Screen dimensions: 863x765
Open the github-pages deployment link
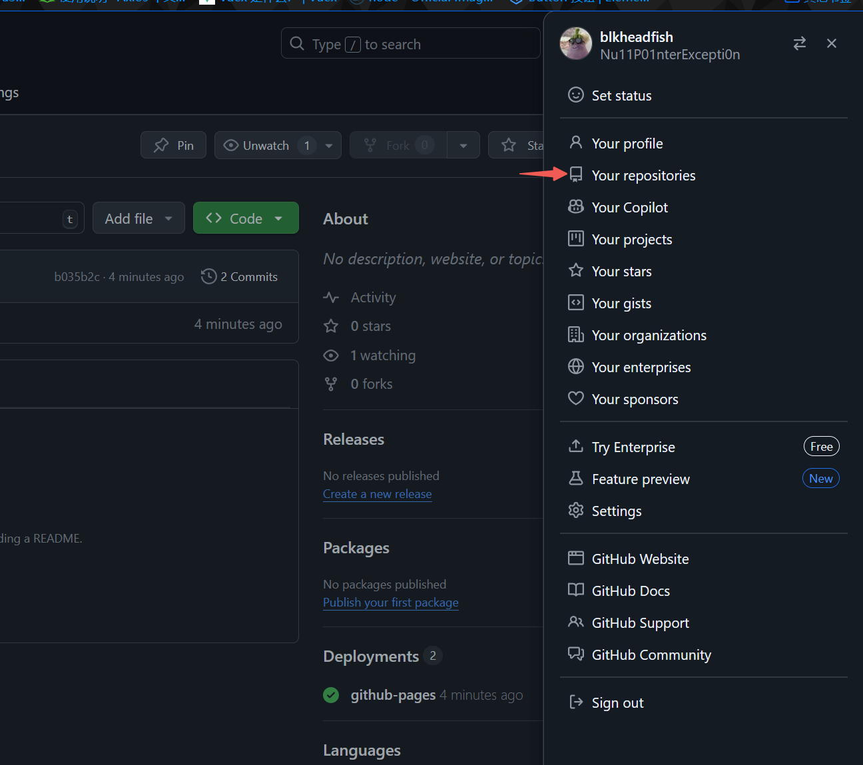(393, 695)
